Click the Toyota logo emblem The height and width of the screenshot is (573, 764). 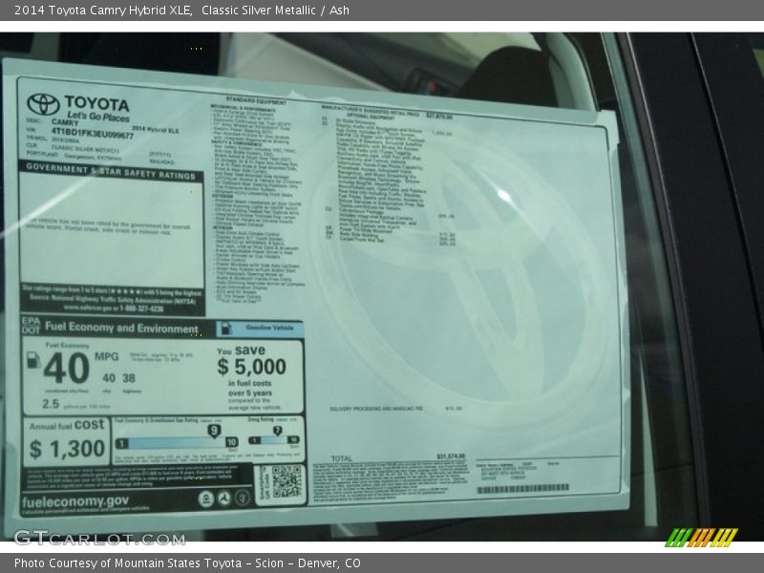[x=41, y=104]
